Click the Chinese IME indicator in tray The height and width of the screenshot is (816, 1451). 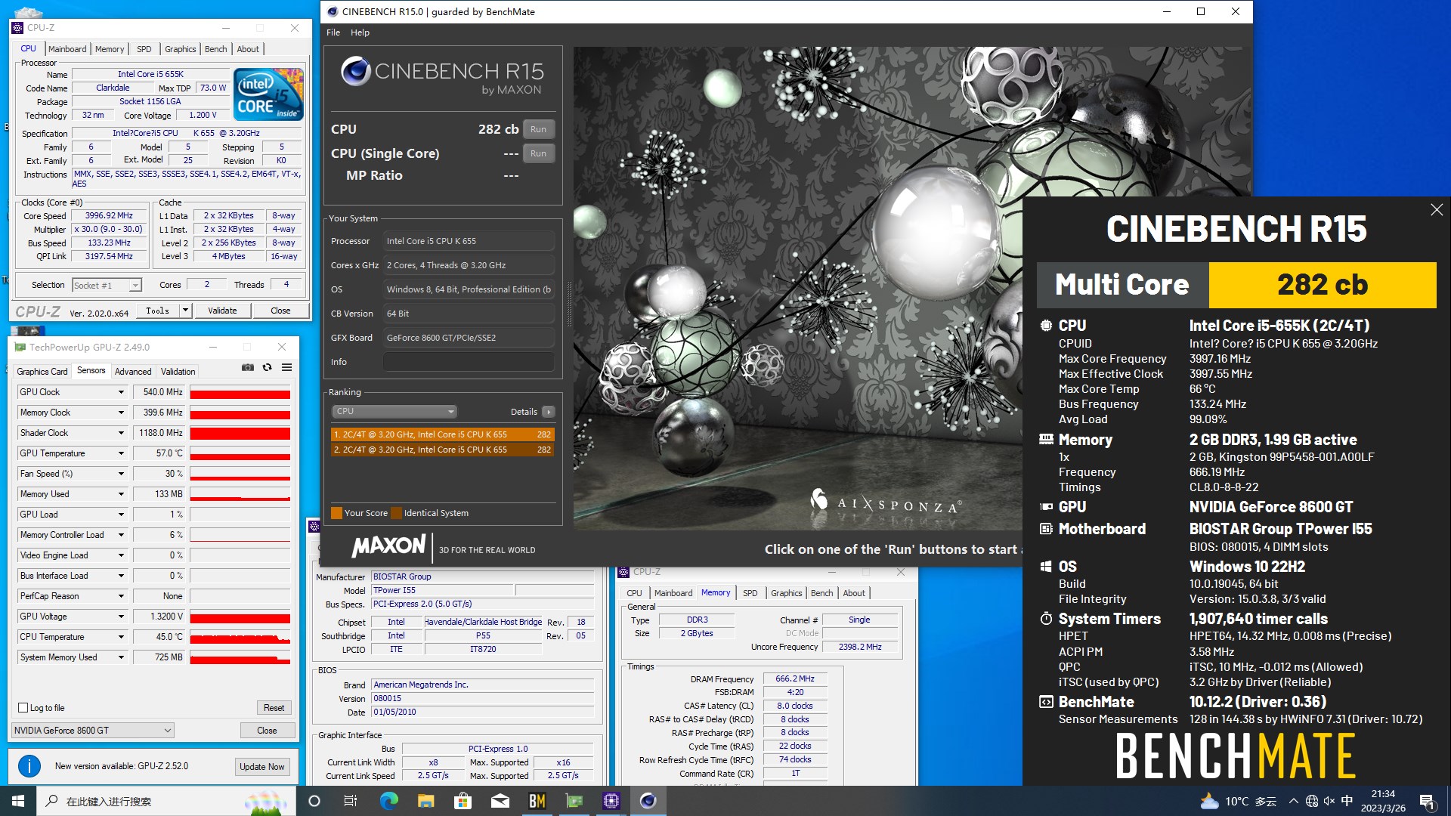[x=1347, y=801]
